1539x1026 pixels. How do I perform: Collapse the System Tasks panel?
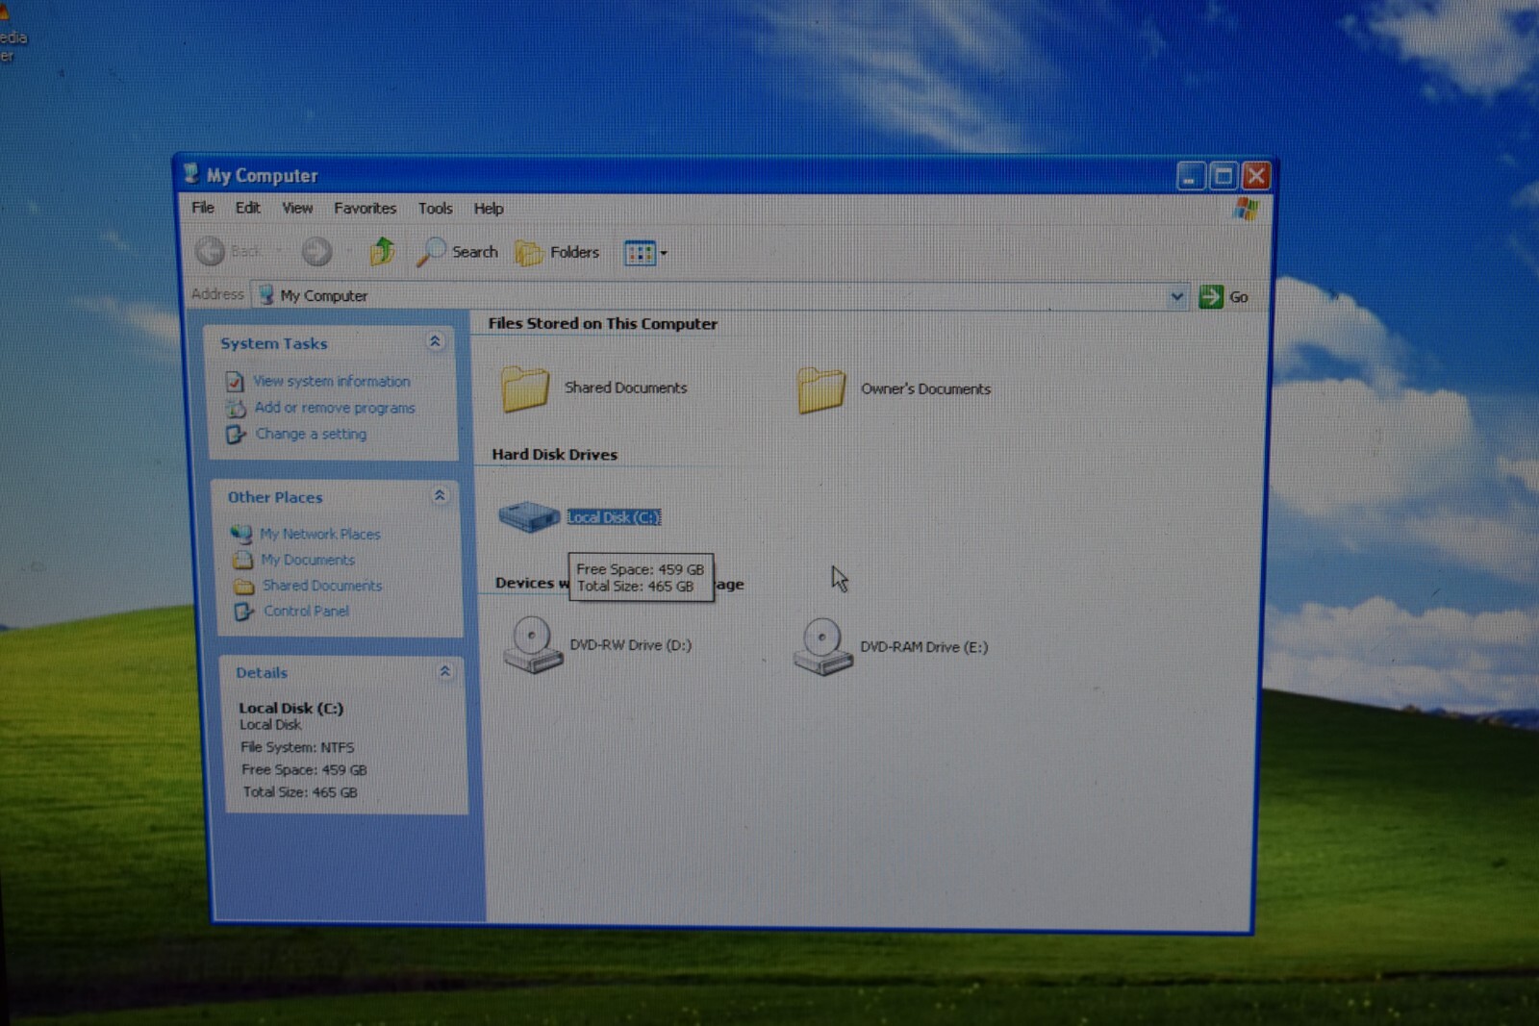[435, 341]
